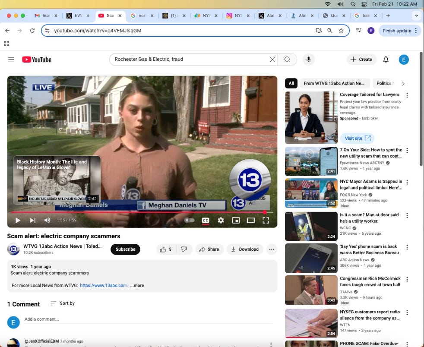Screen dimensions: 424x347
Task: Mute the video volume speaker icon
Action: click(47, 220)
